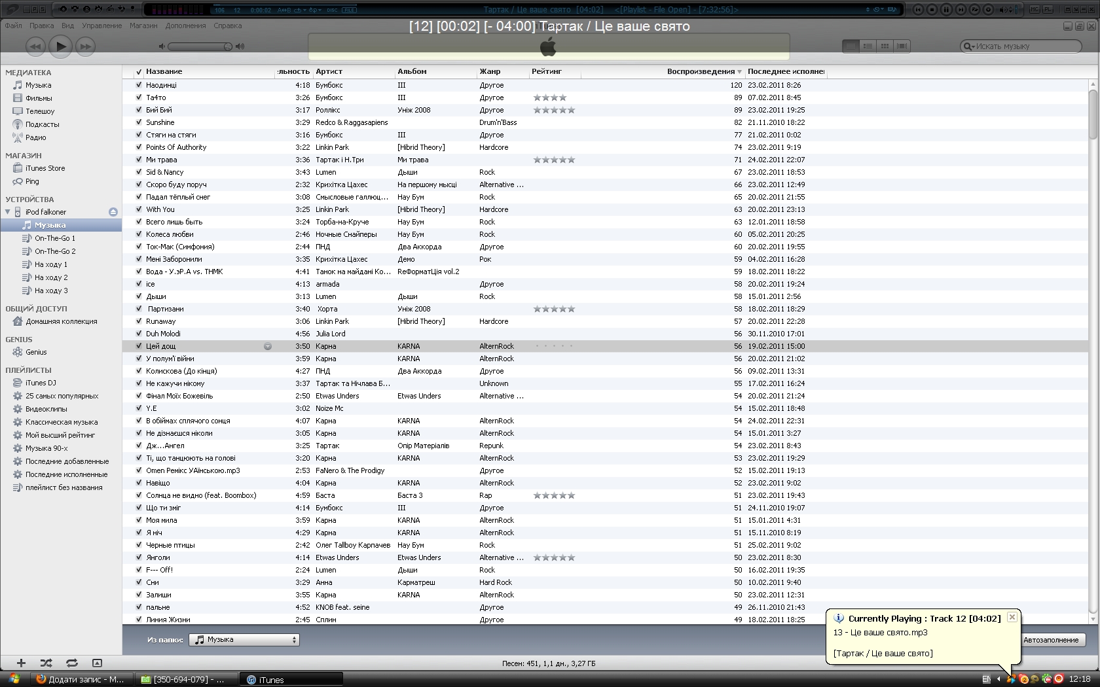This screenshot has width=1100, height=687.
Task: Open the Start menu button
Action: 13,679
